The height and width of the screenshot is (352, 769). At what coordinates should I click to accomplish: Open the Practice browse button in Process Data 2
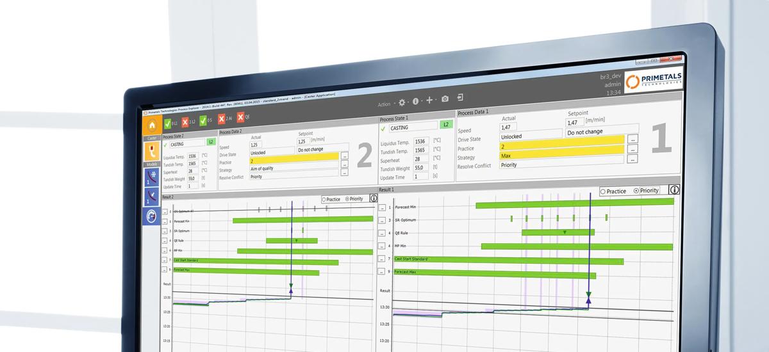[x=344, y=156]
